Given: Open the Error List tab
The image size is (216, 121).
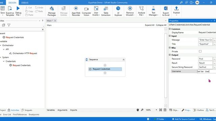Looking at the screenshot, I should pos(7,114).
